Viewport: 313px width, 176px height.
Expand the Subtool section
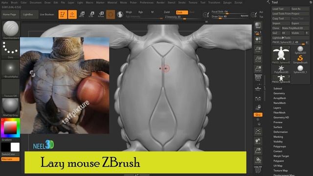tap(278, 88)
